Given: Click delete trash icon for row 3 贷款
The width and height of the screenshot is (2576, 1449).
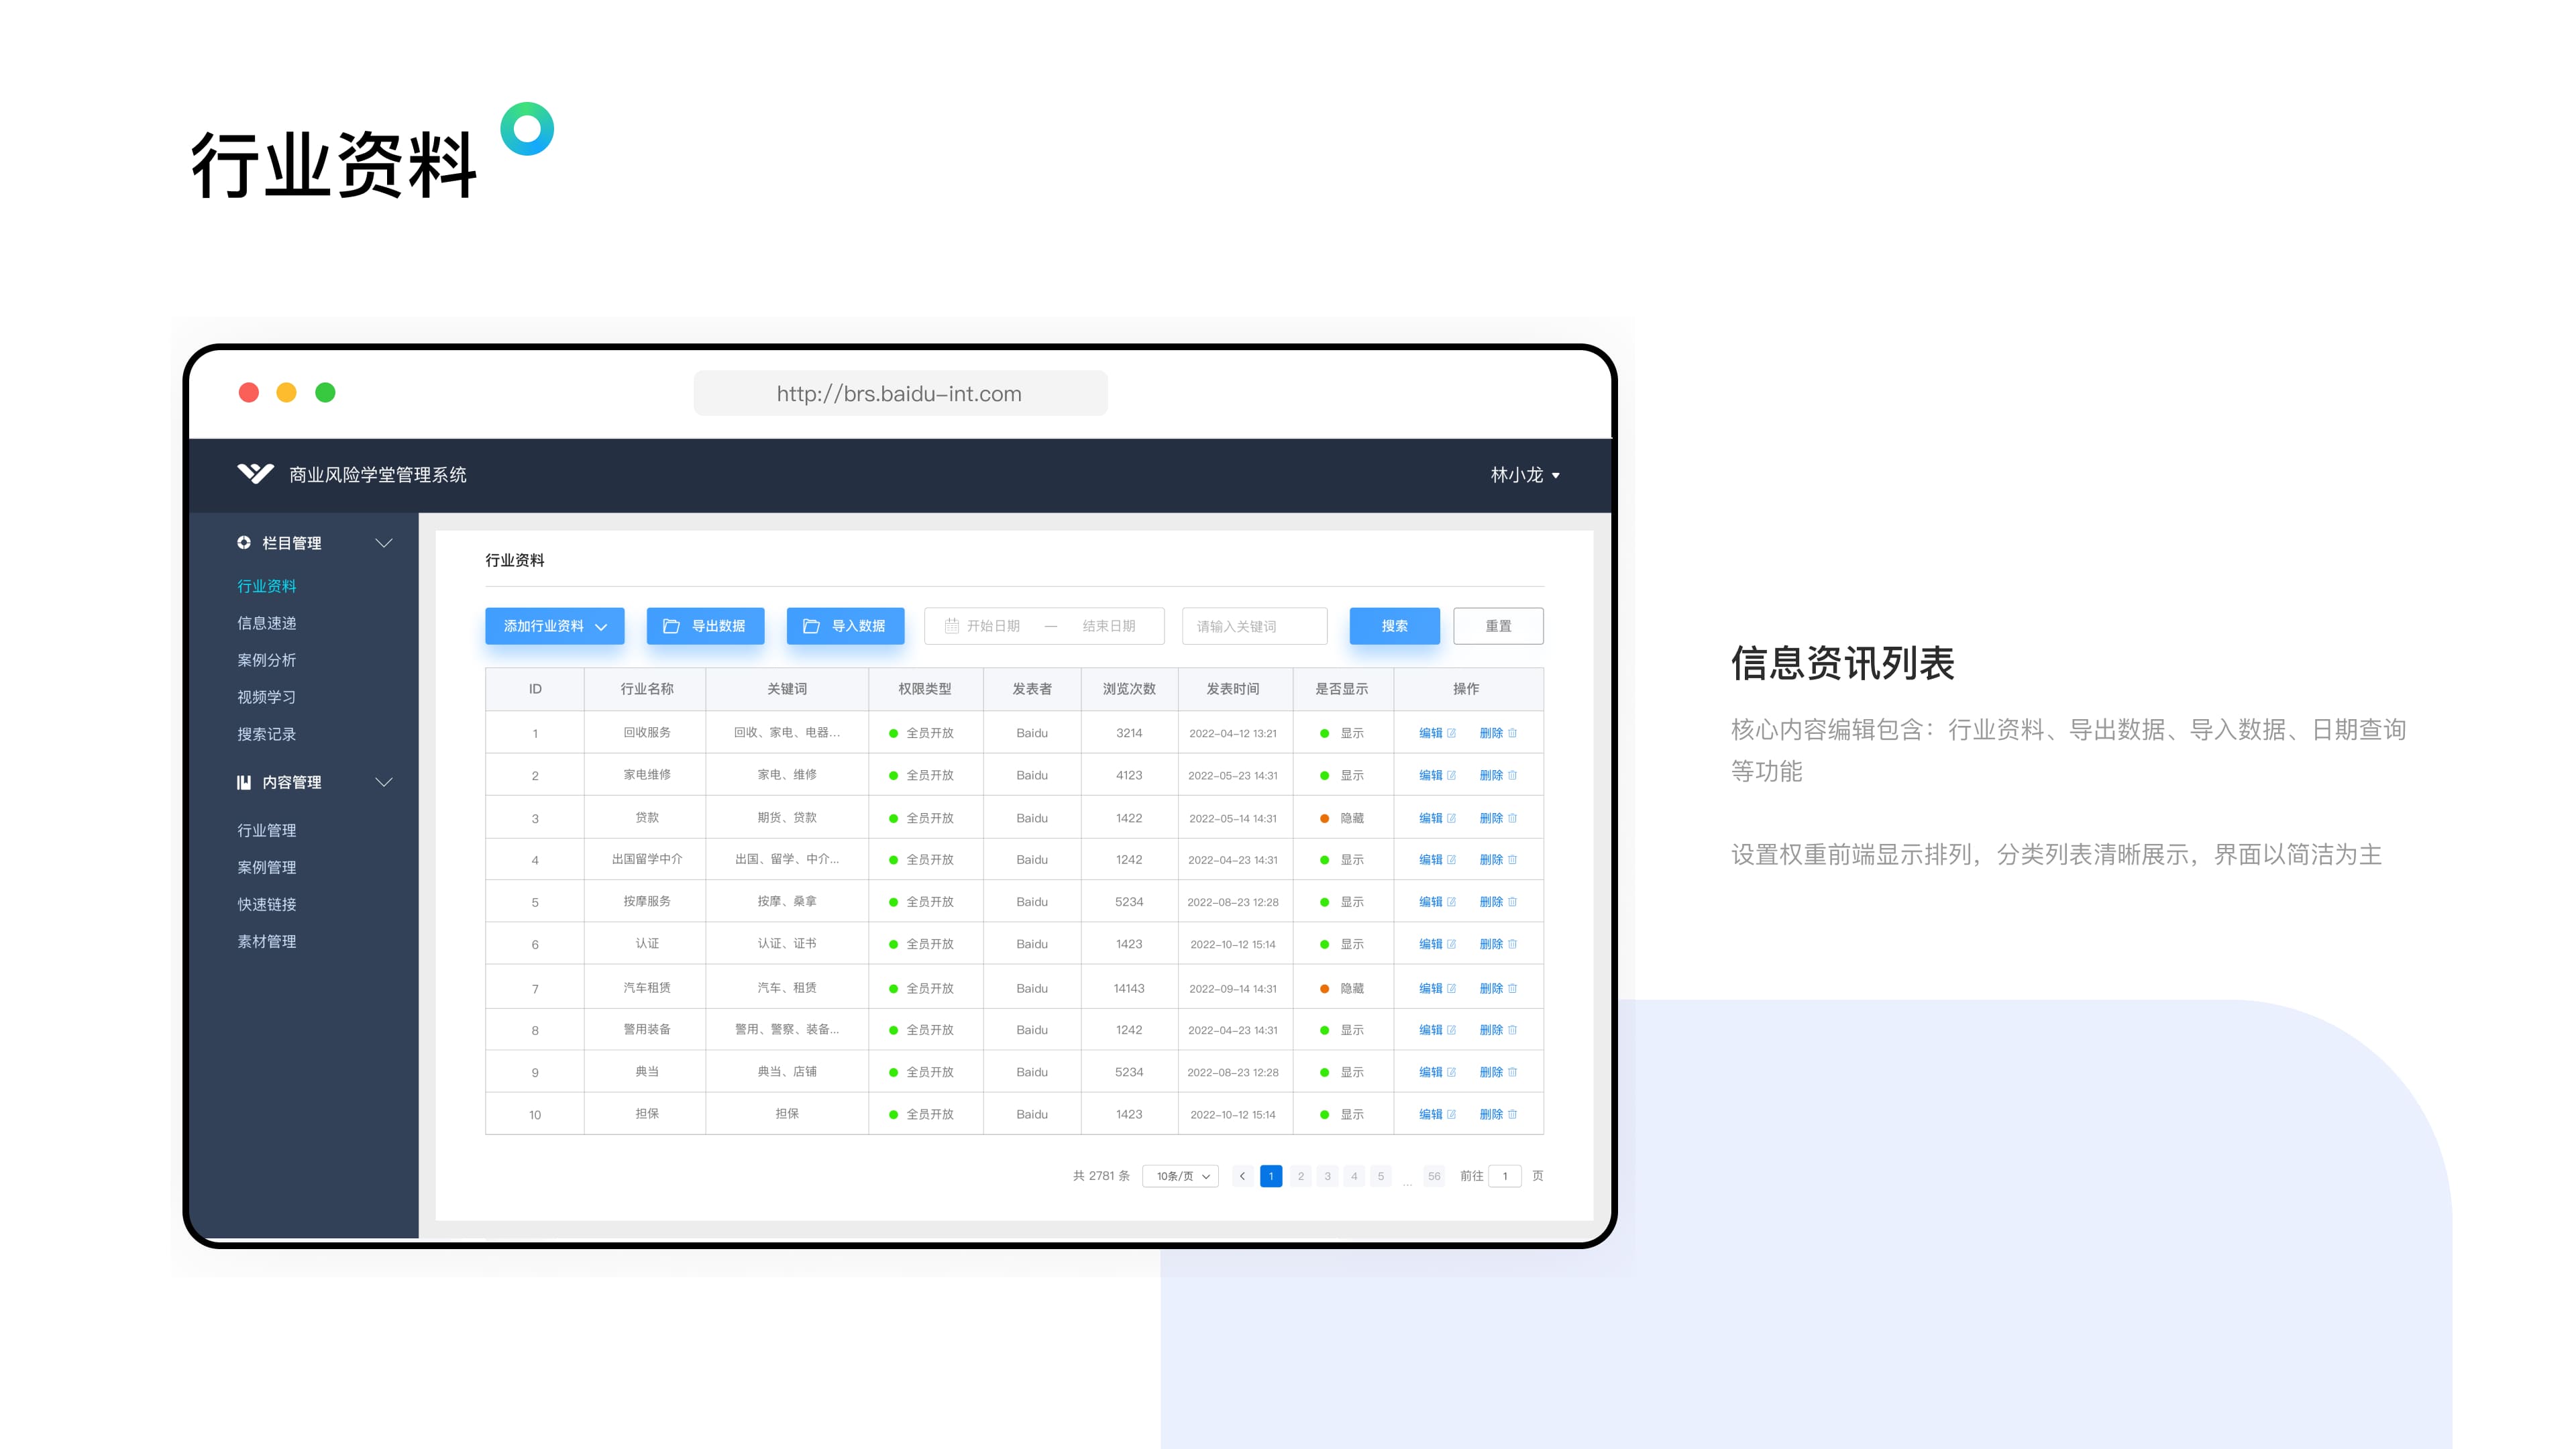Looking at the screenshot, I should click(1512, 818).
